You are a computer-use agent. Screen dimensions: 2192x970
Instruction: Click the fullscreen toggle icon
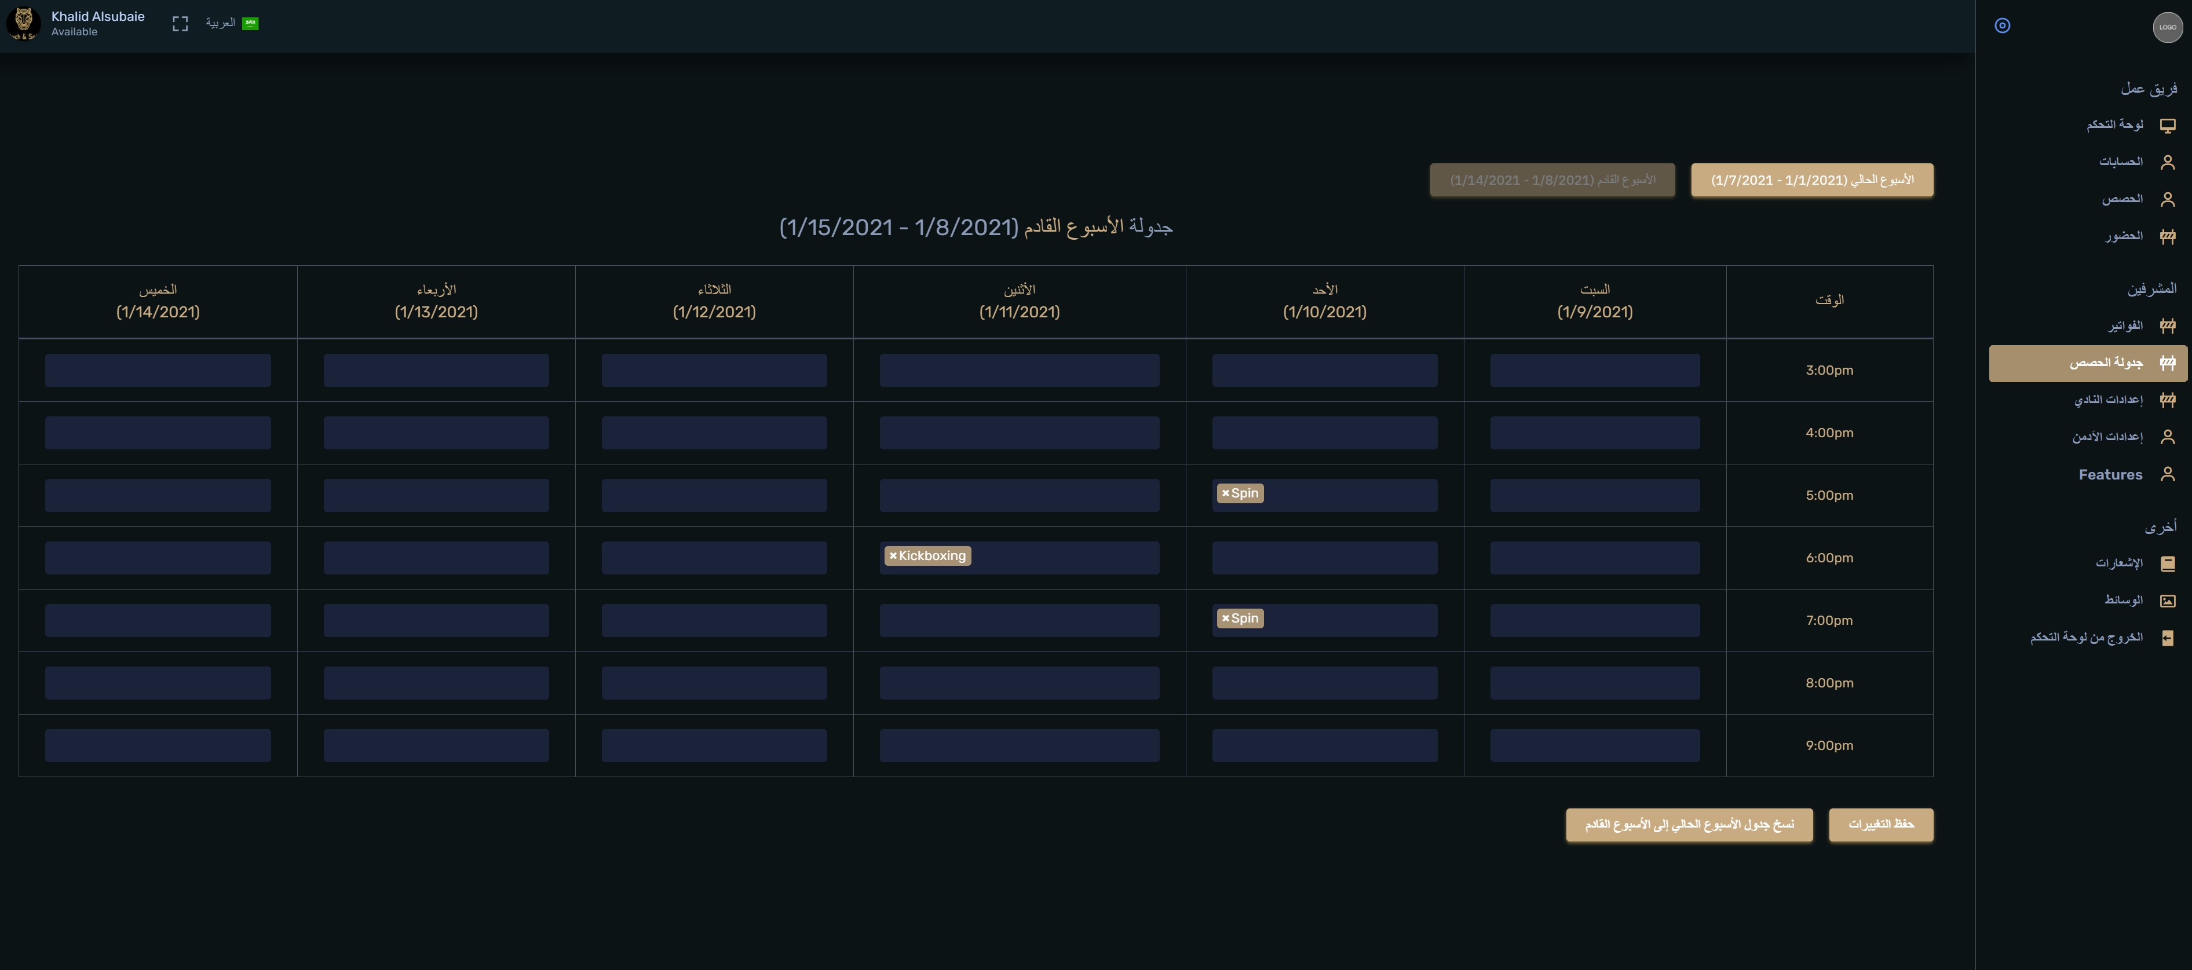(x=180, y=24)
